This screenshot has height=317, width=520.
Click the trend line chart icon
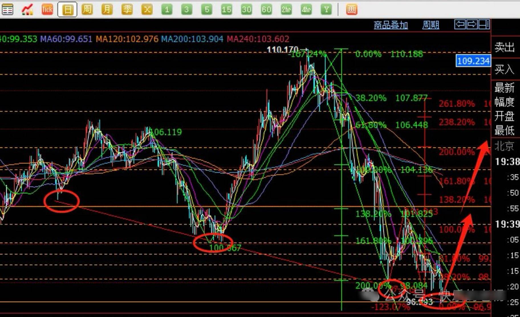27,10
